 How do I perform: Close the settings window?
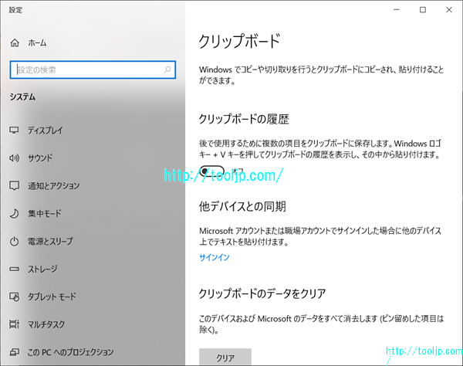[x=449, y=10]
